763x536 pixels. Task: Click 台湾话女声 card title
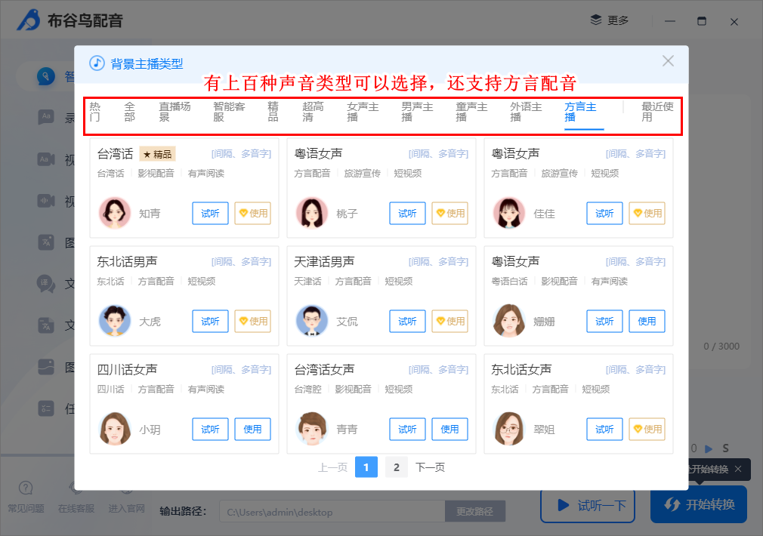click(x=324, y=370)
